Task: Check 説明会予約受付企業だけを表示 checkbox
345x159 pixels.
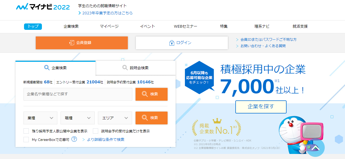Action: pyautogui.click(x=96, y=131)
